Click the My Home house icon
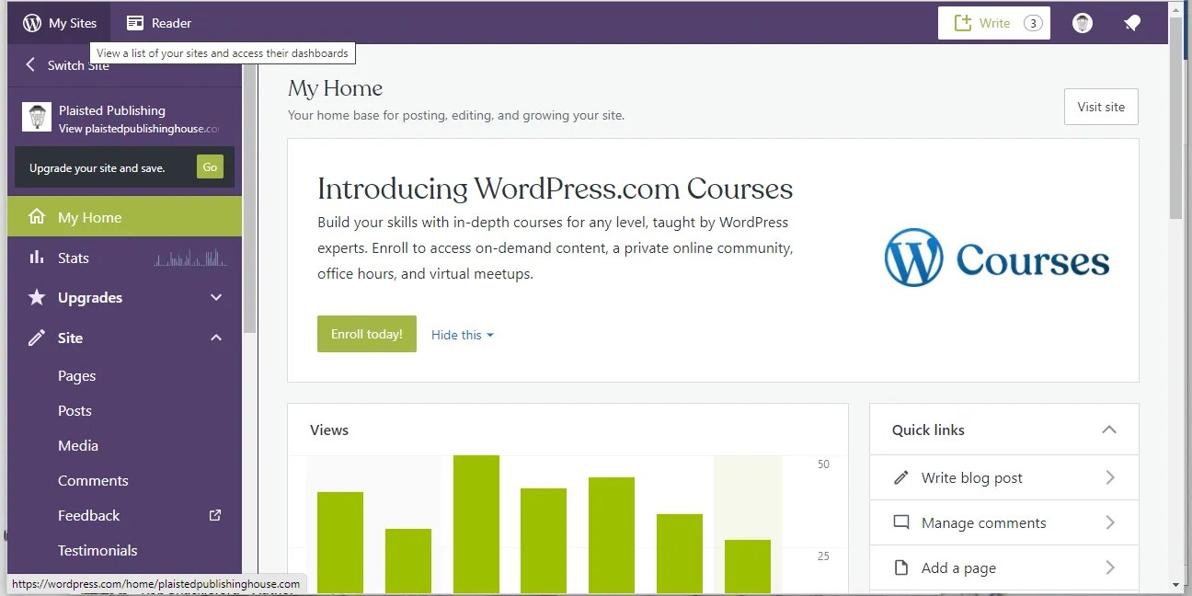 37,217
